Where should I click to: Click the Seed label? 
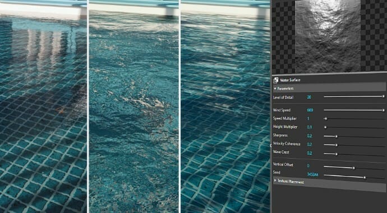pos(277,172)
